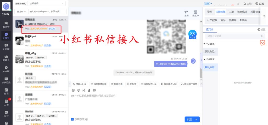Click the send file icon above input

pos(89,90)
